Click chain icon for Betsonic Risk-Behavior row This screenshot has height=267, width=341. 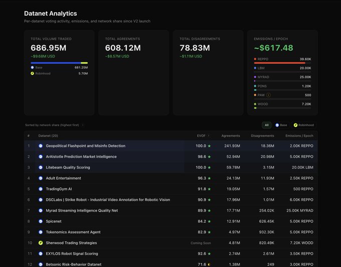(41, 264)
